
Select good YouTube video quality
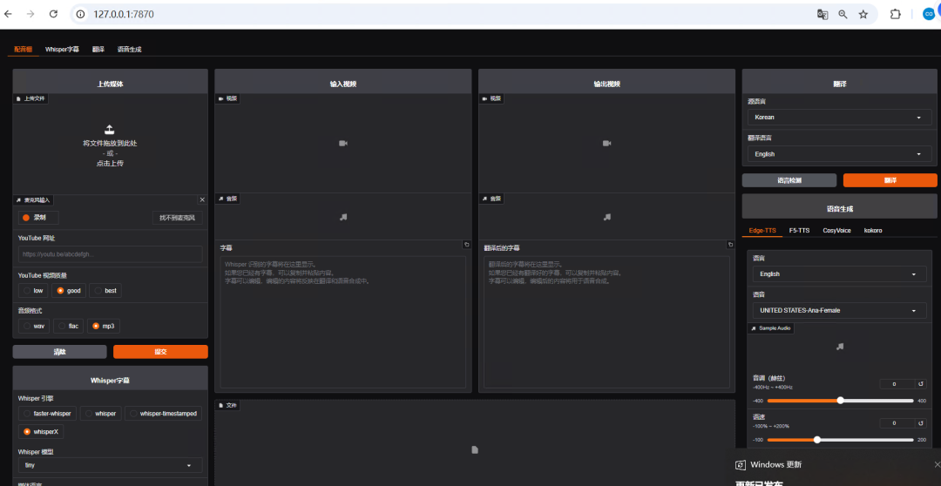69,290
